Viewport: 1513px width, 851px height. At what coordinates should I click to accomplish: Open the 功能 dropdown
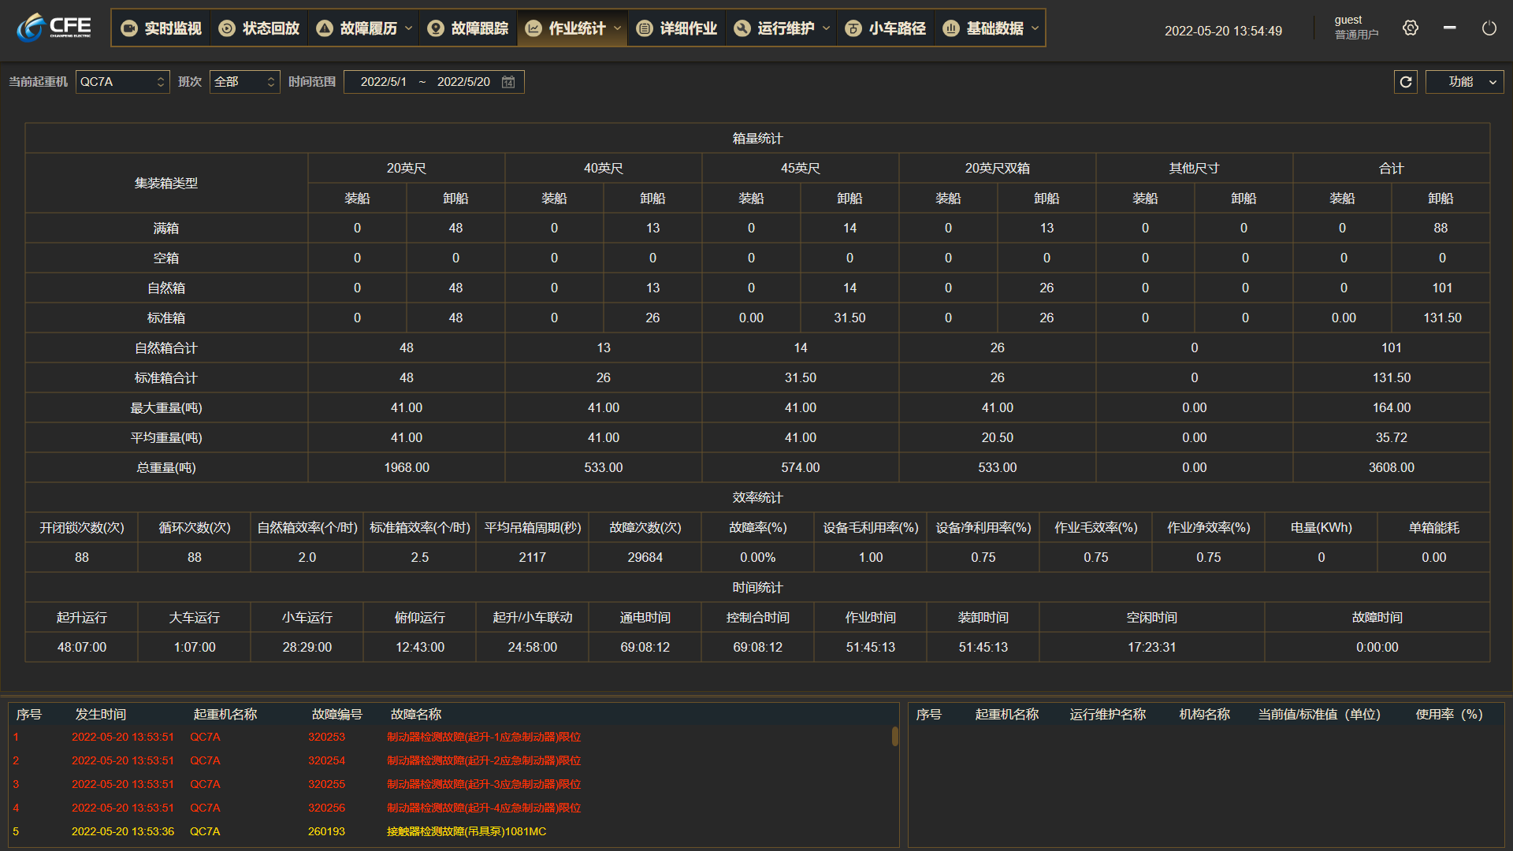coord(1464,82)
